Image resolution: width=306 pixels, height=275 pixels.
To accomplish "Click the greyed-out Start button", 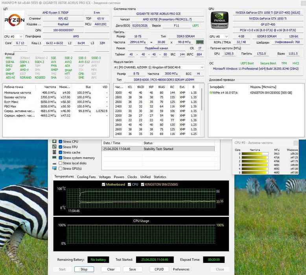I will 62,269.
